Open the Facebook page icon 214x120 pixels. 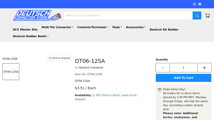coord(200,4)
